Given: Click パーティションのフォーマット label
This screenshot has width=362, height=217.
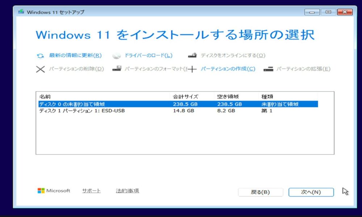Looking at the screenshot, I should [x=156, y=69].
